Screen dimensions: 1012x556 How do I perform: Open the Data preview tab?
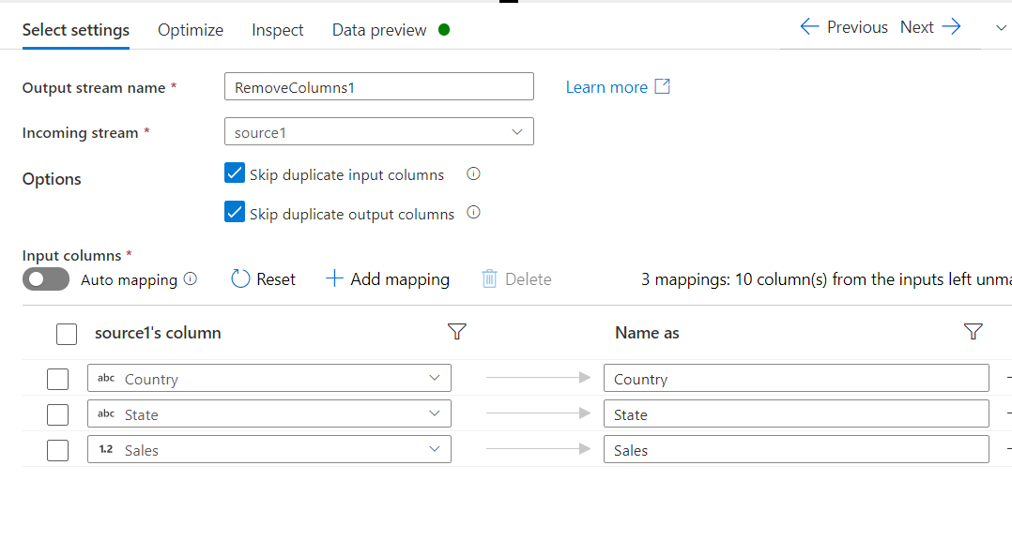point(379,30)
